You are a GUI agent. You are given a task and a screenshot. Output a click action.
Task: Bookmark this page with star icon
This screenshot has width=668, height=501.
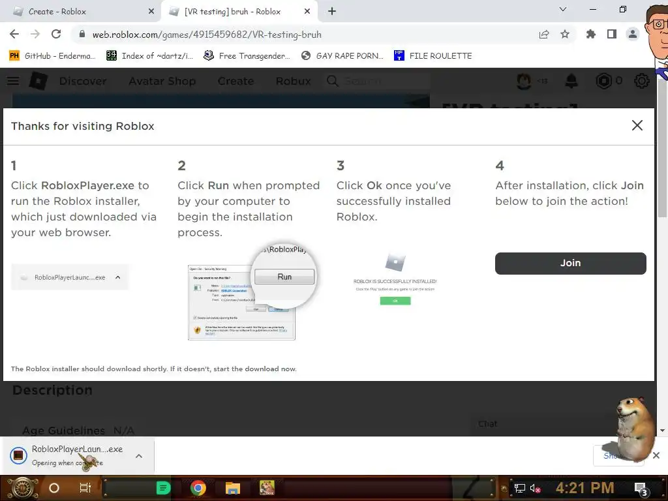[x=565, y=35]
